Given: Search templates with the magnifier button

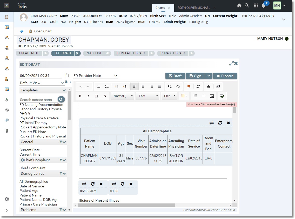Looking at the screenshot, I should coord(61,99).
